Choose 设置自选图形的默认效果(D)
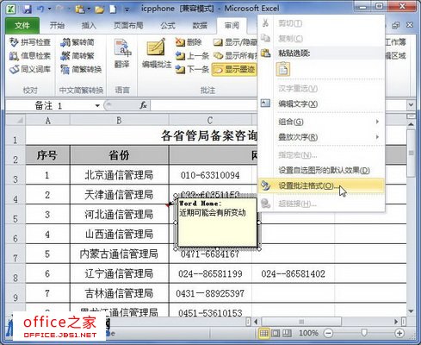 [321, 170]
